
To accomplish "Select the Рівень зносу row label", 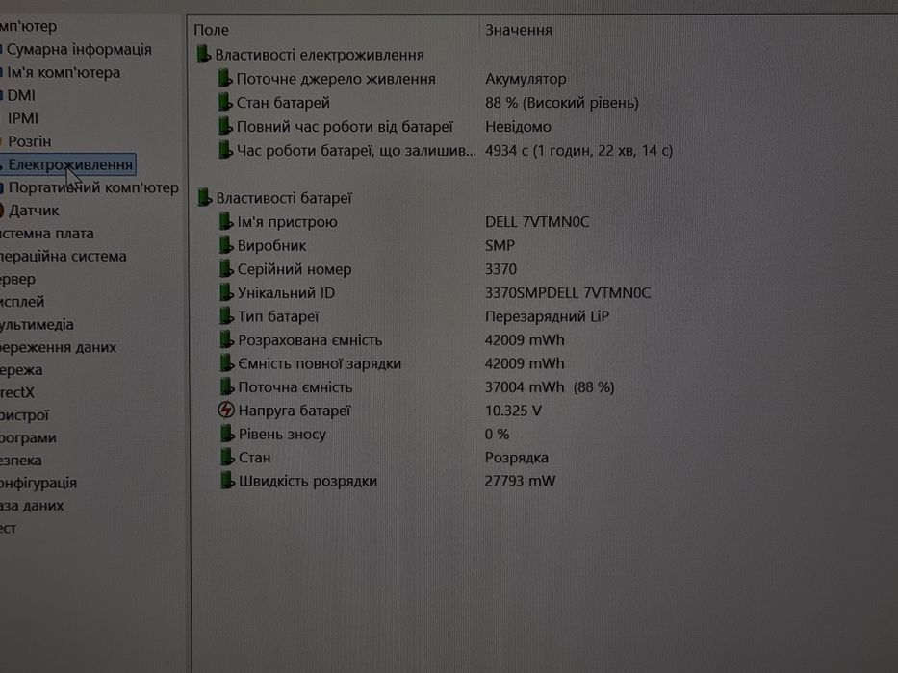I will 282,435.
